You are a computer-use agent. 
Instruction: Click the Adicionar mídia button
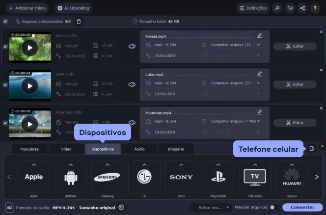pyautogui.click(x=27, y=8)
